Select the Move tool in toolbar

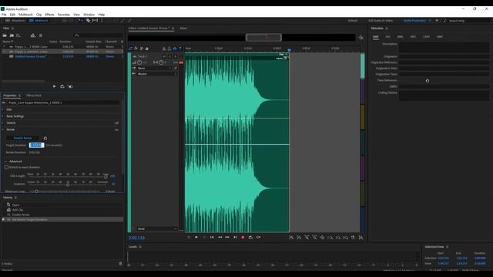tap(81, 21)
